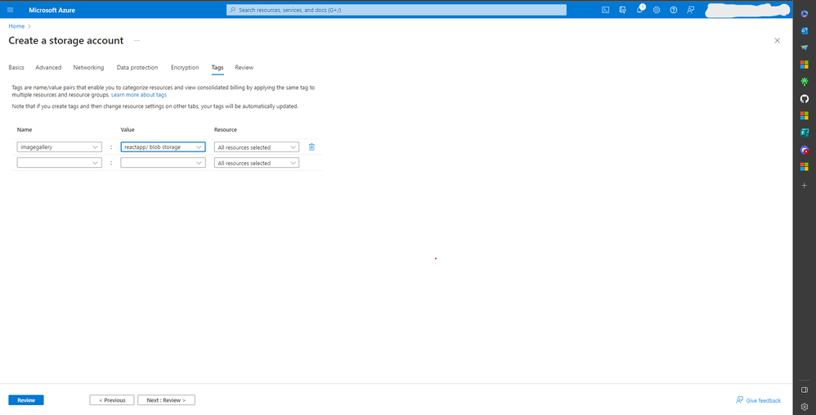Viewport: 816px width, 415px height.
Task: Click the Name column header
Action: click(x=25, y=129)
